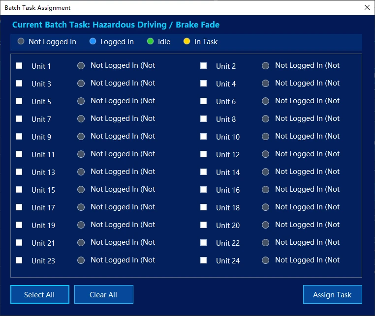Click the gray Not Logged In legend dot
This screenshot has height=316, width=375.
point(21,41)
